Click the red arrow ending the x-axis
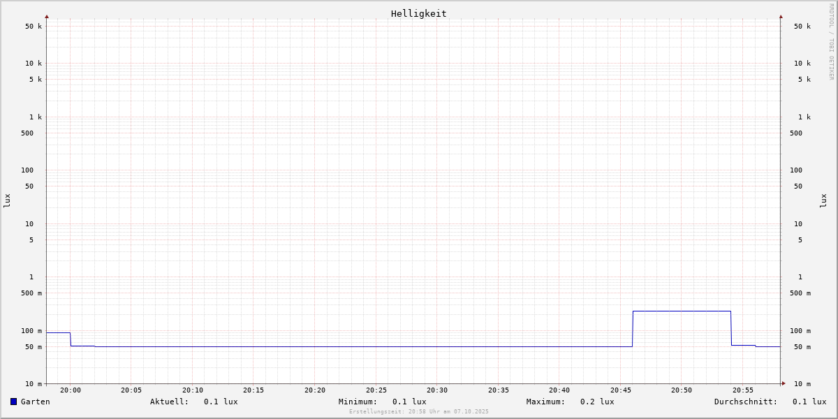 pos(784,383)
